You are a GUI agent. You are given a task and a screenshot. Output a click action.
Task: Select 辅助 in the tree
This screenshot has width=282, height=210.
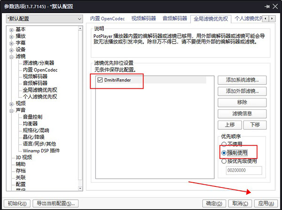[x=21, y=164]
